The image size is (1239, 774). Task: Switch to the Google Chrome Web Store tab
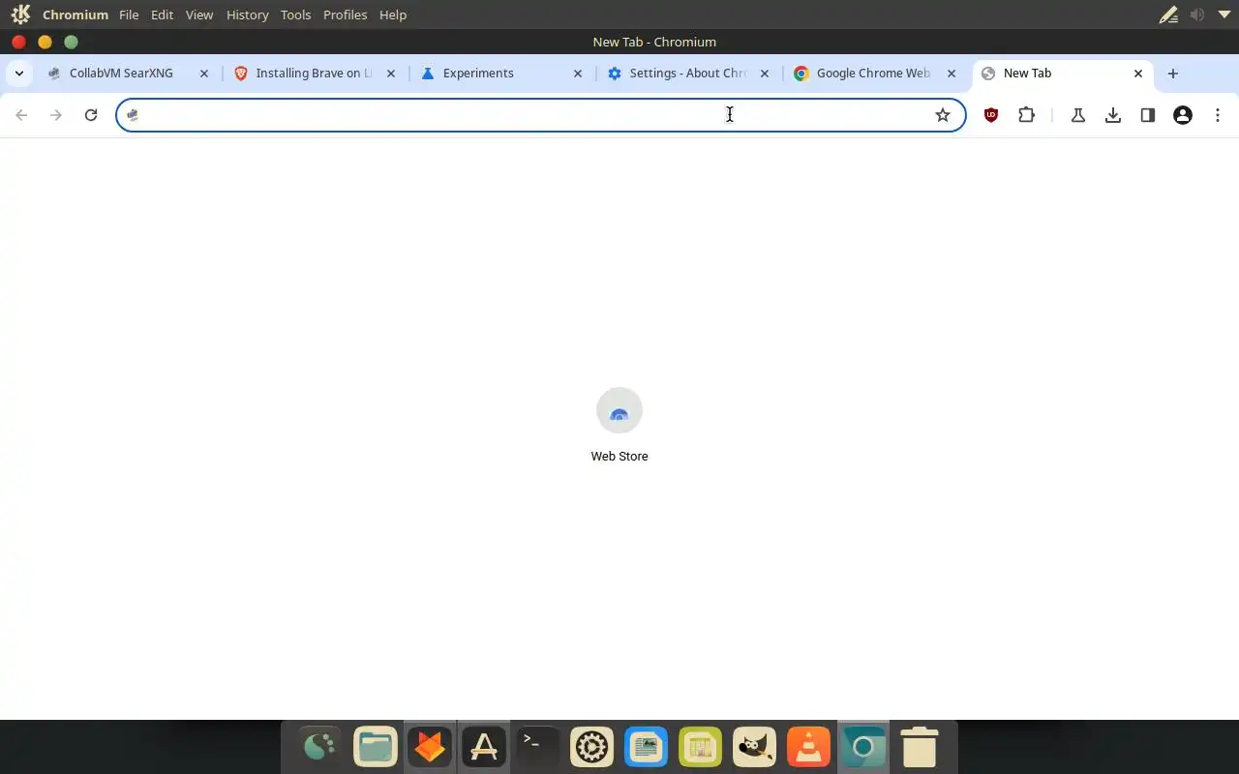click(875, 74)
